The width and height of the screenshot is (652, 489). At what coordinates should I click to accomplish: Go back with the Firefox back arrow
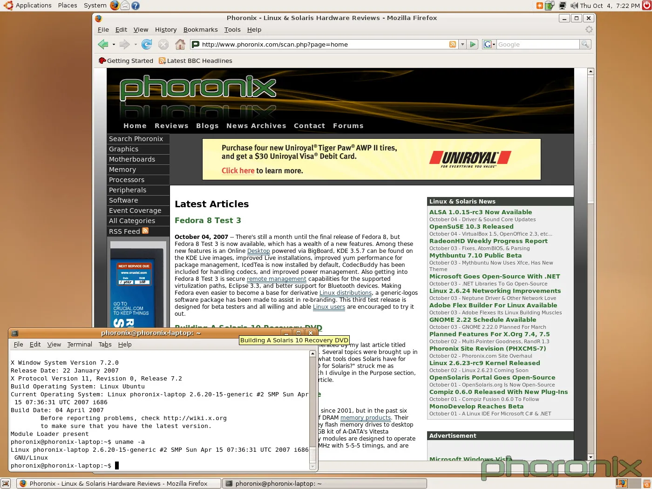tap(103, 44)
